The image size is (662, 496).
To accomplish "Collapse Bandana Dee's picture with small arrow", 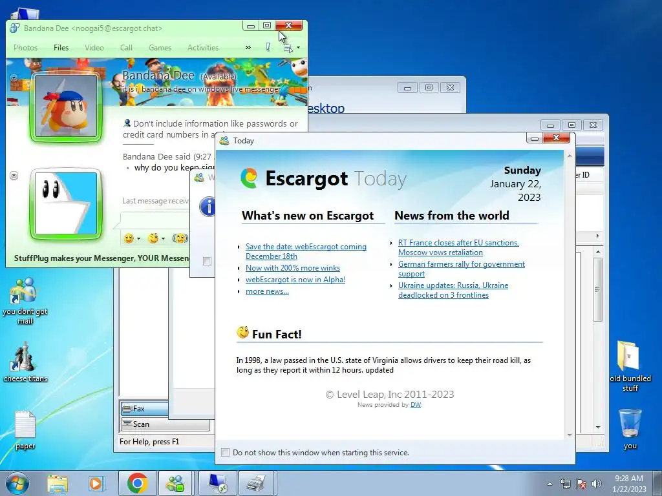I will 14,77.
